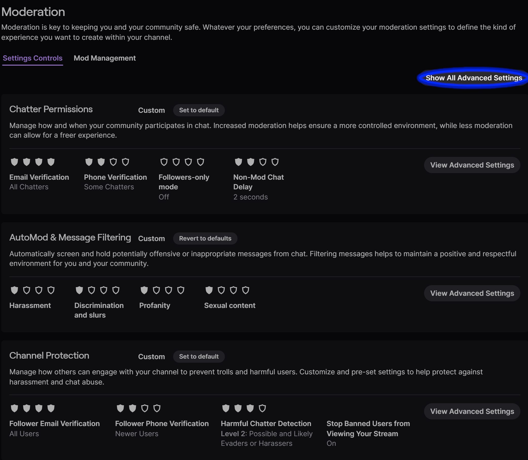The width and height of the screenshot is (528, 460).
Task: Revert AutoMod filtering to defaults
Action: (205, 238)
